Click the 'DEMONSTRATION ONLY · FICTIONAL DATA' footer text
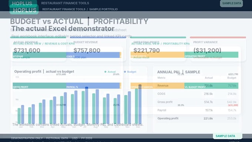The image size is (252, 142). coord(40,138)
